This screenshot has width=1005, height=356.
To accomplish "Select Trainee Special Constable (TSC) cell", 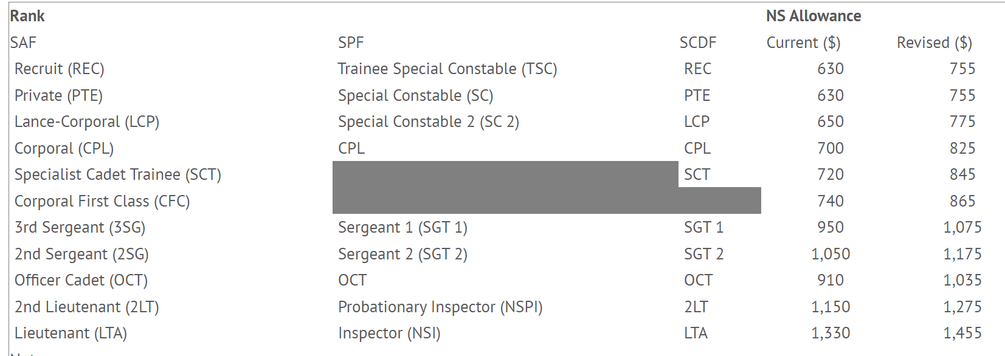I will [x=447, y=69].
